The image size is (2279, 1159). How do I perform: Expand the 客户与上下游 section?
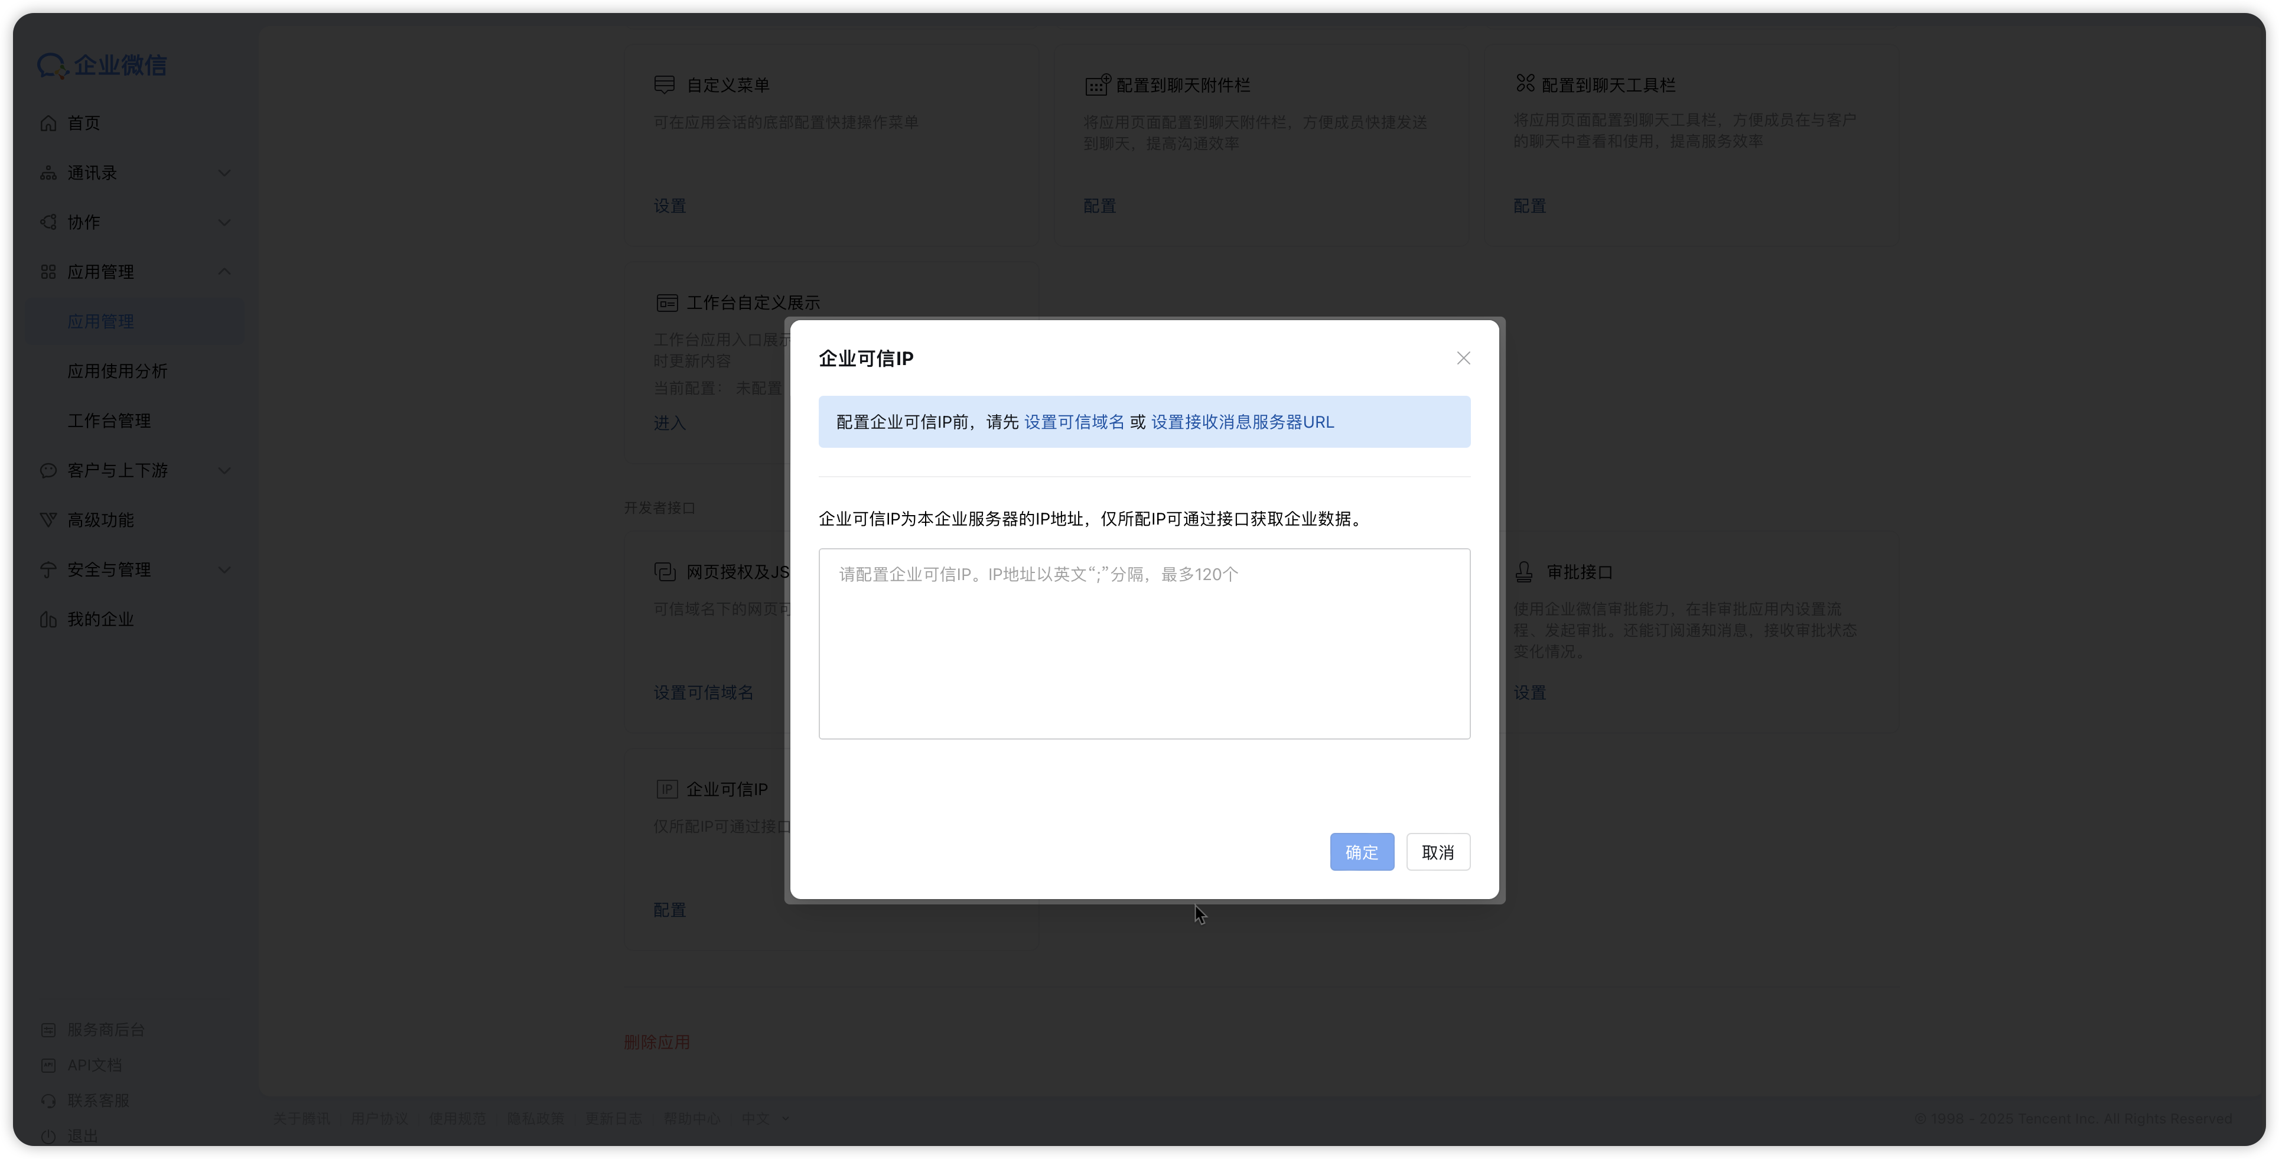[x=224, y=471]
